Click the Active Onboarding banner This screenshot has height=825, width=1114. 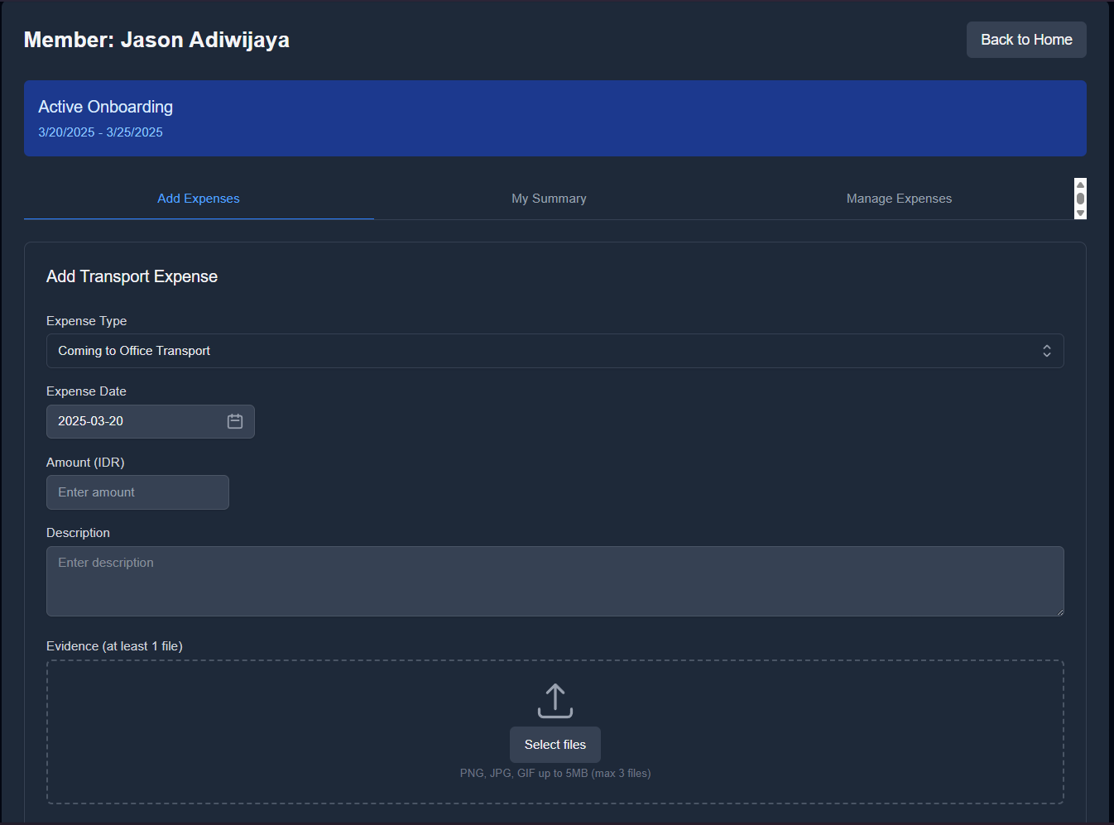pos(555,118)
